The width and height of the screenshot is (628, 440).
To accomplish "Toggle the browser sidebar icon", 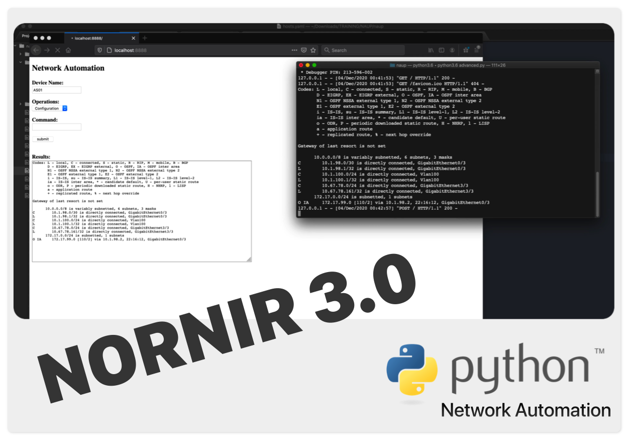I will tap(442, 50).
